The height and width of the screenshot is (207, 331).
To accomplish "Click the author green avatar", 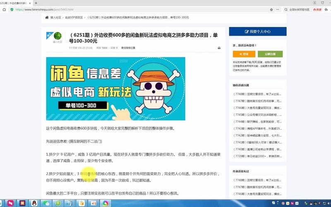I will (58, 36).
